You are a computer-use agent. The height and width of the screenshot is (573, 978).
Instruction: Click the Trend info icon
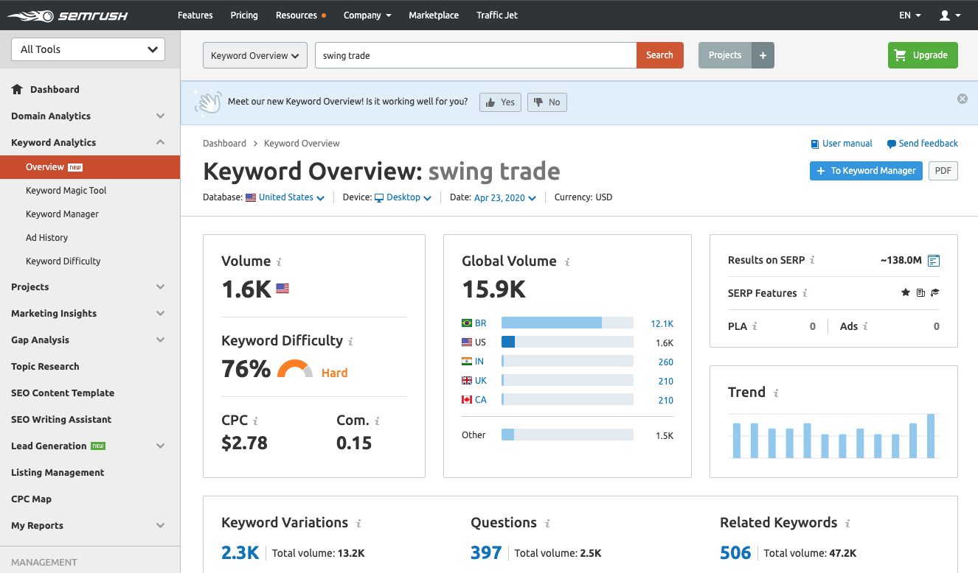[x=776, y=393]
